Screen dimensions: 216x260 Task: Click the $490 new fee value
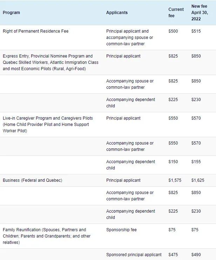coord(196,254)
